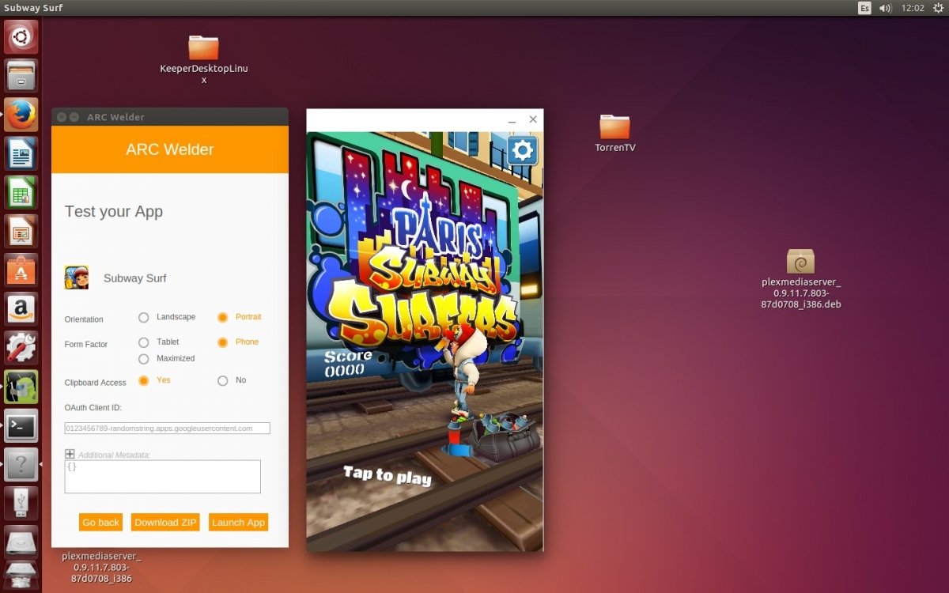The width and height of the screenshot is (949, 593).
Task: Open System Settings wrench icon
Action: 21,347
